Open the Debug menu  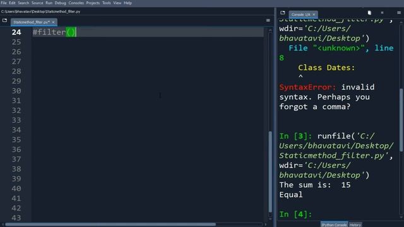point(61,3)
